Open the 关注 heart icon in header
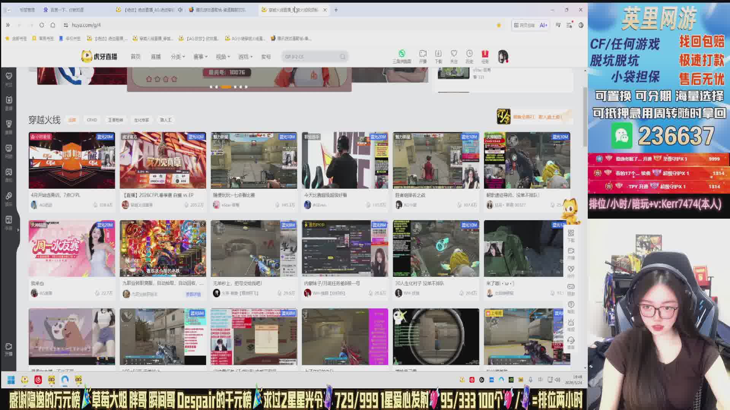This screenshot has height=410, width=730. coord(454,54)
